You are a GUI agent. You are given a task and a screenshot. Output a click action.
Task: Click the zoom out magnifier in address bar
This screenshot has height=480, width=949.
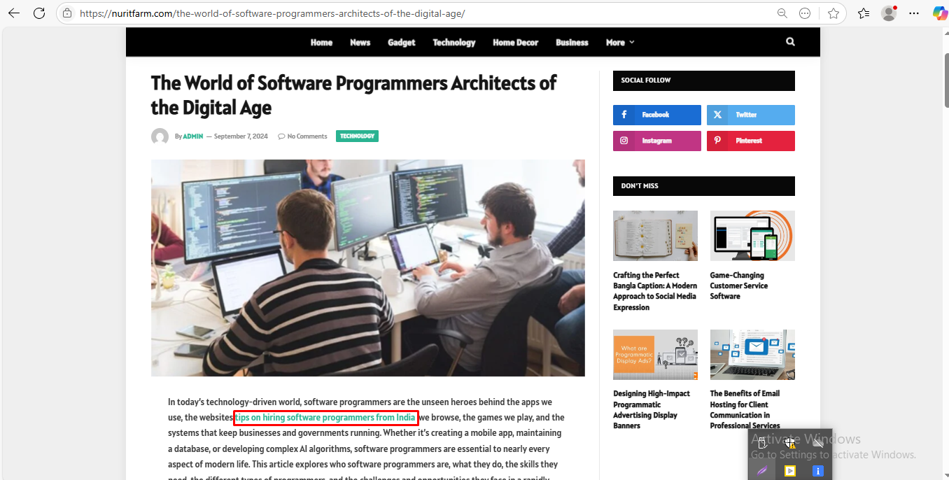(782, 13)
